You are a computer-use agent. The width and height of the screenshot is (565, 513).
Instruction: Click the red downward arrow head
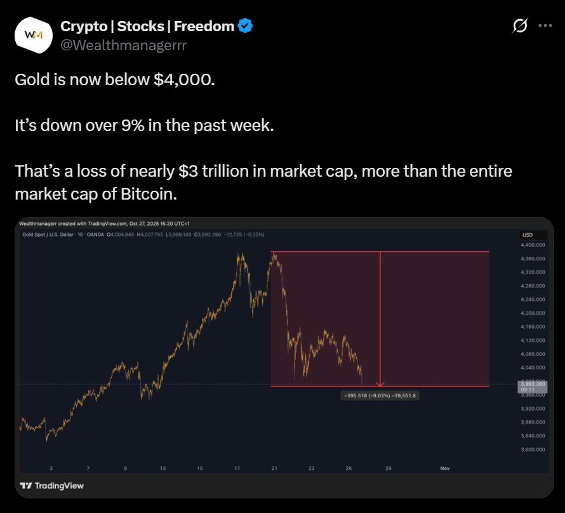tap(380, 383)
